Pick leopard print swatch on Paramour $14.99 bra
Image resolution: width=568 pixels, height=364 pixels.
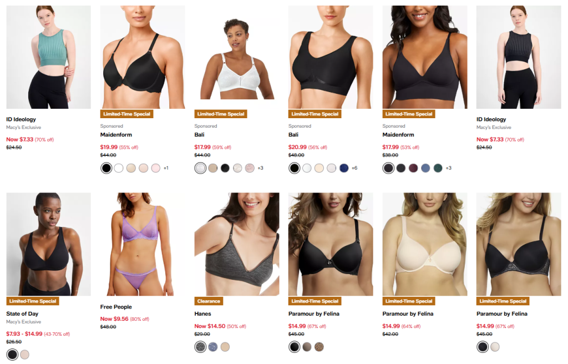click(x=319, y=347)
